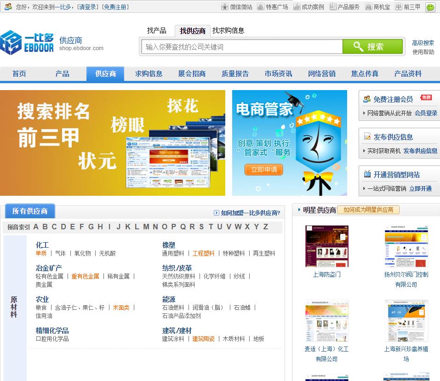Open the 冶金矿产 category heading
The height and width of the screenshot is (381, 440).
point(49,268)
